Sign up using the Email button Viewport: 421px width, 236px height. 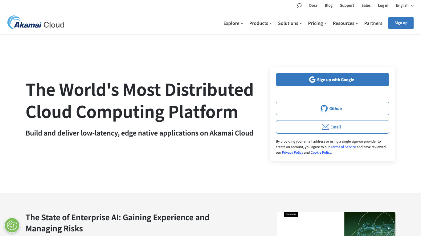[332, 127]
